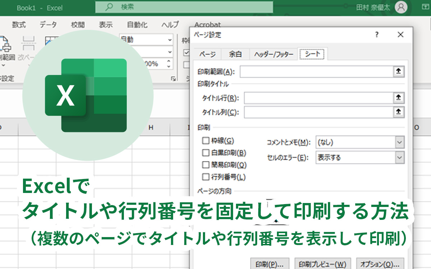This screenshot has height=269, width=431.
Task: Click the 印刷プレビュー(W) button
Action: pos(323,264)
